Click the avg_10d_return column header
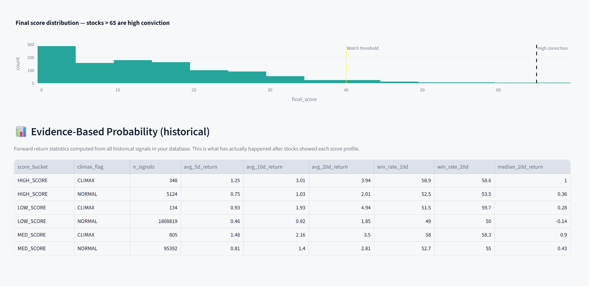This screenshot has height=286, width=589. [x=276, y=167]
